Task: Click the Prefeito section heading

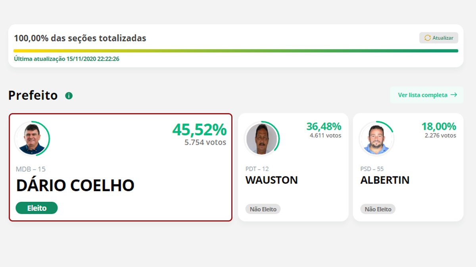Action: [x=33, y=95]
